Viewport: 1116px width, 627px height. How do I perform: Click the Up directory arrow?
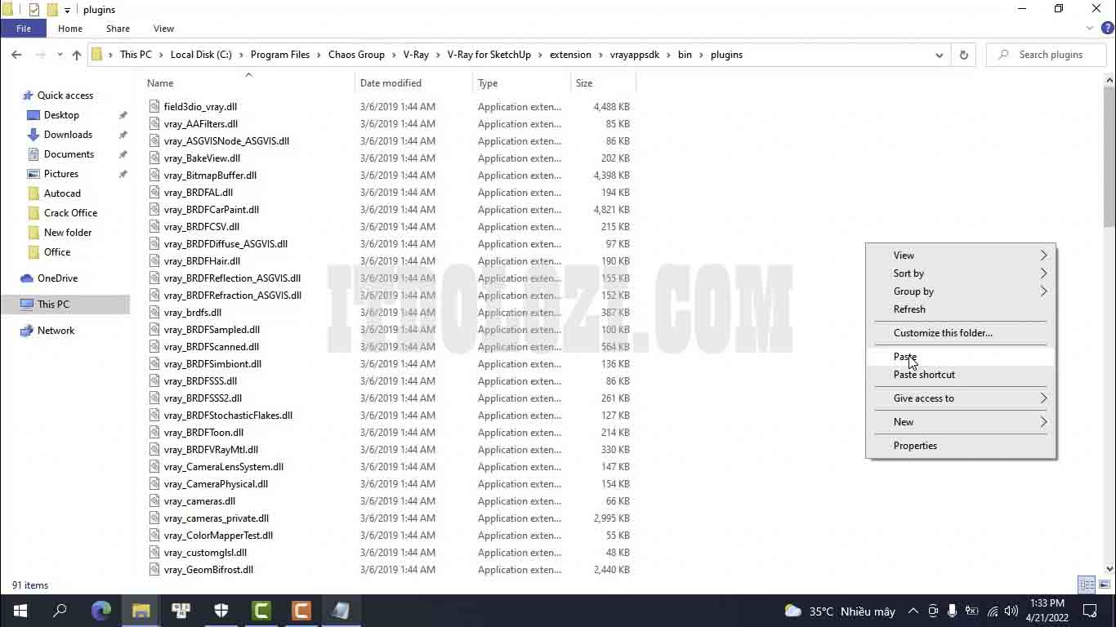coord(77,55)
